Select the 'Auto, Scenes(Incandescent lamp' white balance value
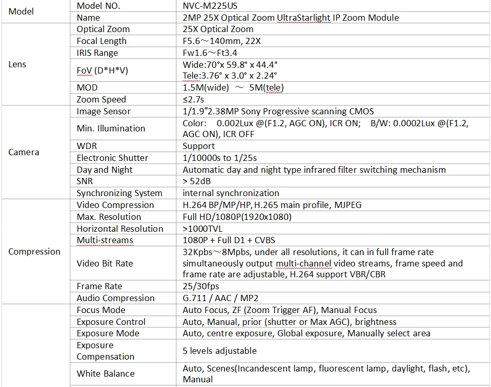This screenshot has height=387, width=491. pos(248,368)
